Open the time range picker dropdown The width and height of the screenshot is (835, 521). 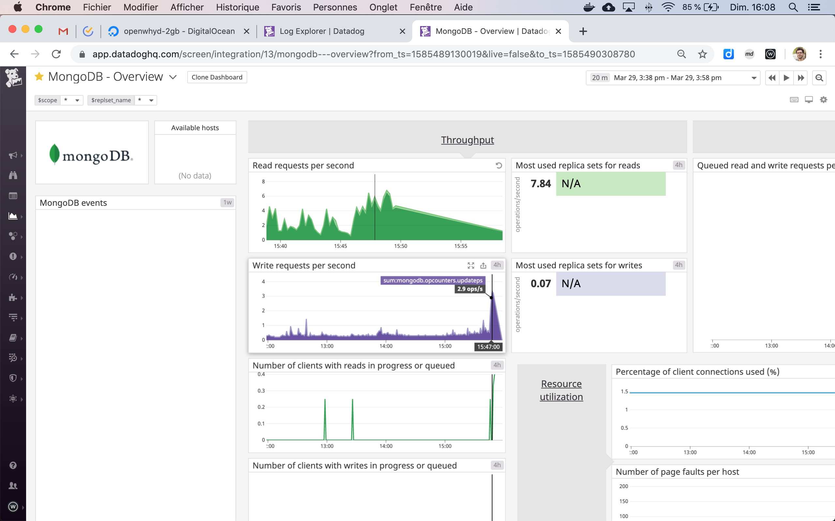754,77
